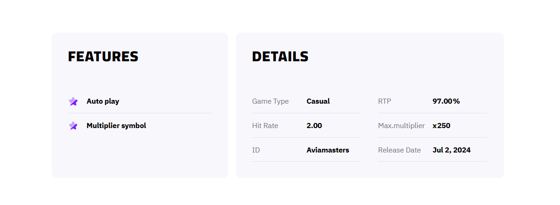560x205 pixels.
Task: Select the Jul 2, 2024 release date
Action: [452, 150]
